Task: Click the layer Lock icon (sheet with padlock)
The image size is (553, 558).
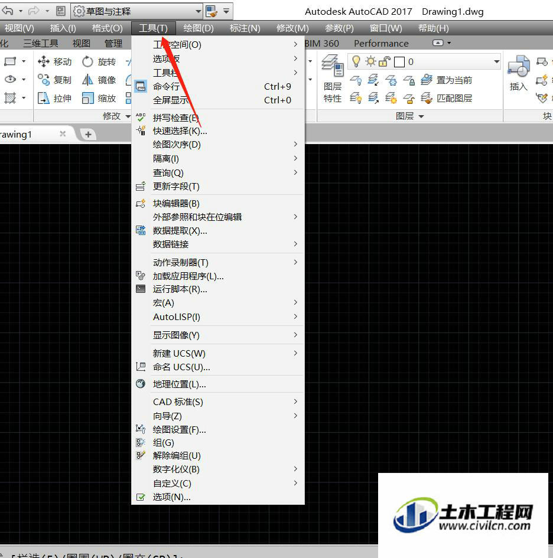Action: (x=409, y=80)
